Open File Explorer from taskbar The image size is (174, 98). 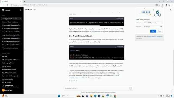(x=91, y=96)
